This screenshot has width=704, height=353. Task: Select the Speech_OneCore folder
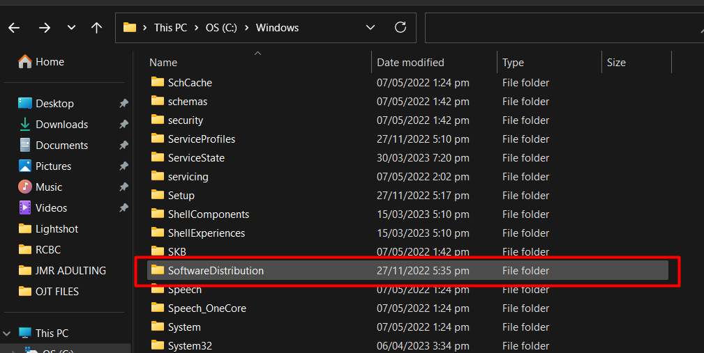coord(407,308)
